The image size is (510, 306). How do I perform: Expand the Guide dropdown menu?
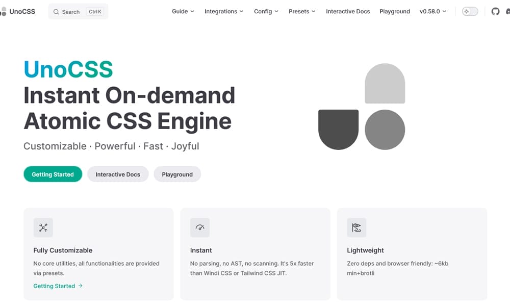183,11
